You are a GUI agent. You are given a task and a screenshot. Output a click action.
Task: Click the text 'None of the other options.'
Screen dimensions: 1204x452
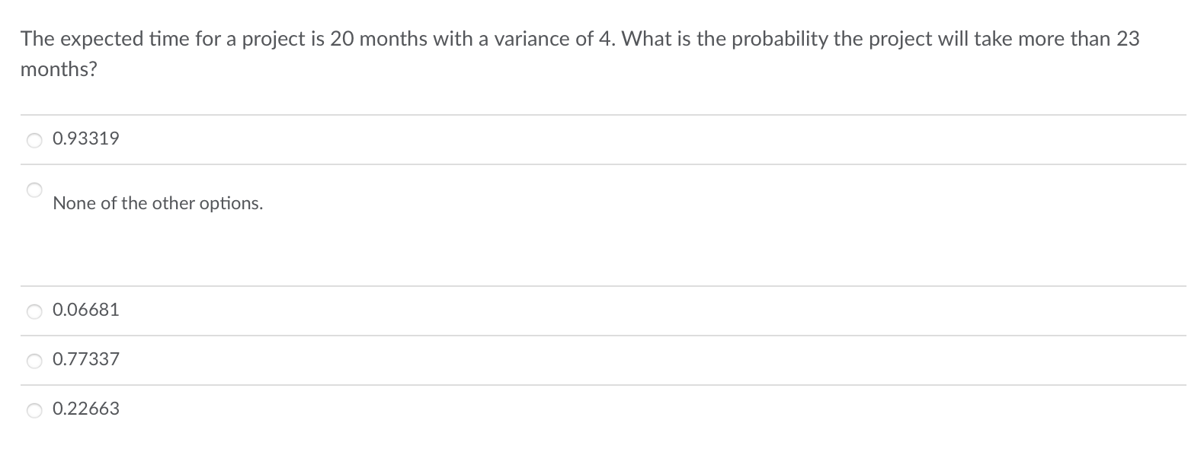tap(157, 203)
